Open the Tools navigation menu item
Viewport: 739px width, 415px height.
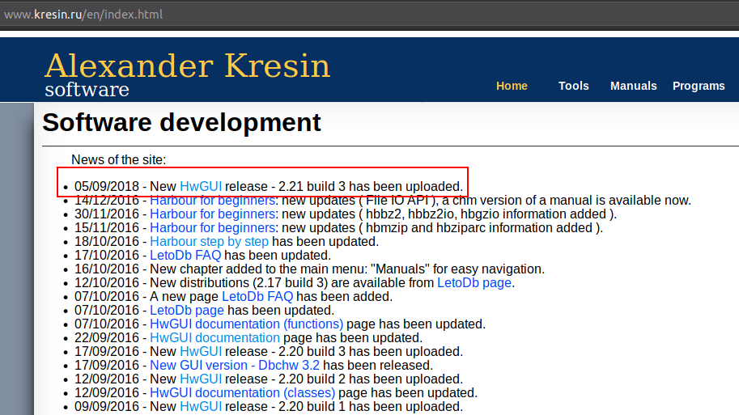click(574, 86)
